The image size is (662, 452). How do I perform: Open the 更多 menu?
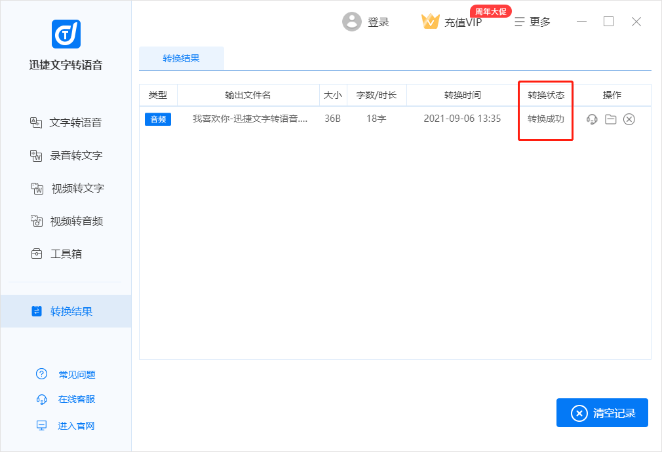(532, 22)
